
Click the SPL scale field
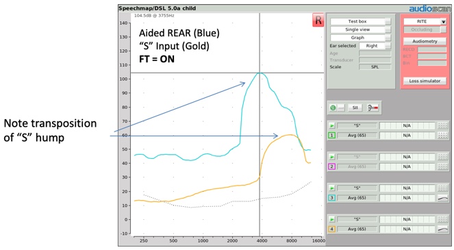tap(375, 67)
